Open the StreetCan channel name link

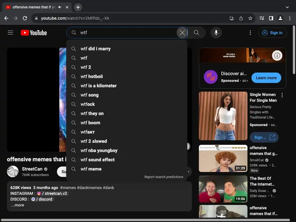click(x=32, y=169)
